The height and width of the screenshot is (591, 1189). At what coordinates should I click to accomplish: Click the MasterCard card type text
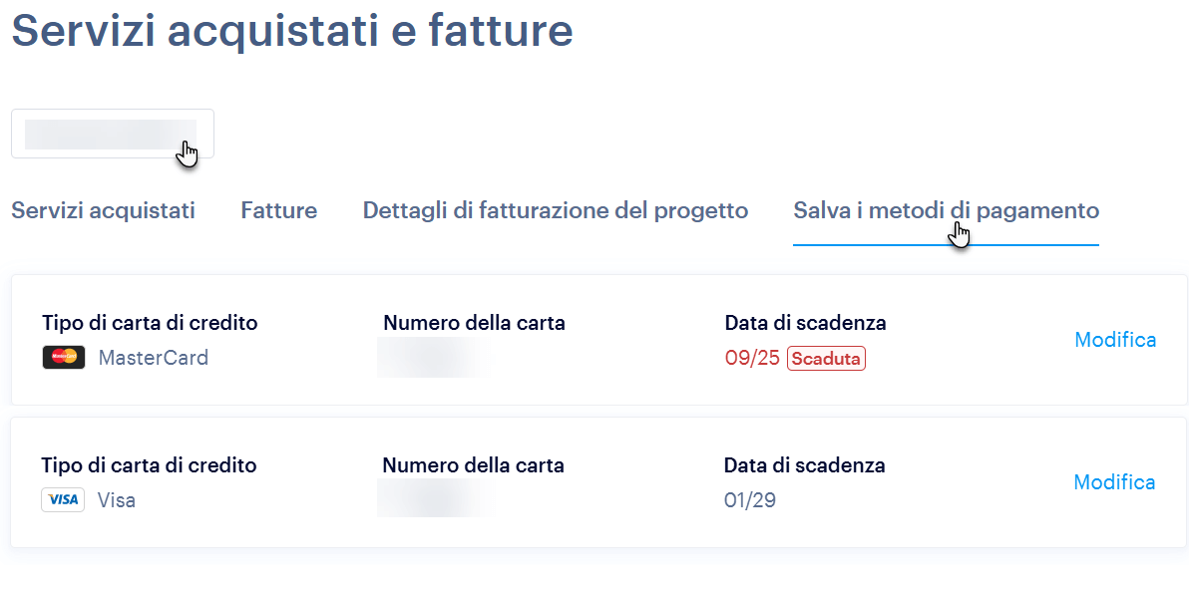pos(154,357)
